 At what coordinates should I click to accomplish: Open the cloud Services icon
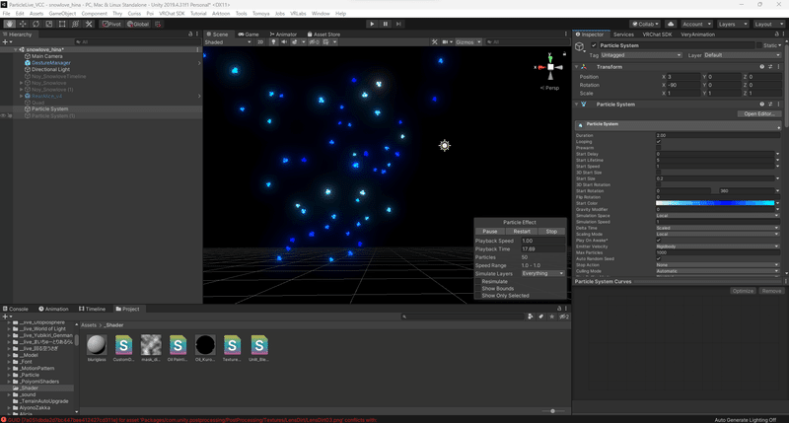[x=671, y=24]
